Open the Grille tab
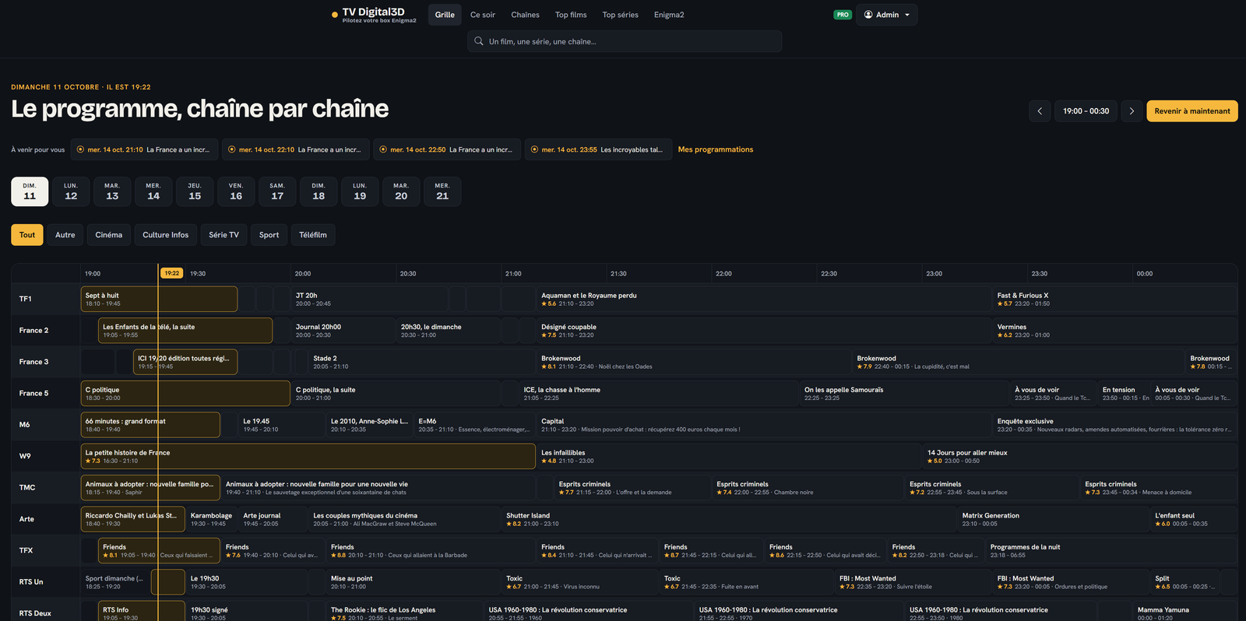1246x621 pixels. [x=445, y=15]
